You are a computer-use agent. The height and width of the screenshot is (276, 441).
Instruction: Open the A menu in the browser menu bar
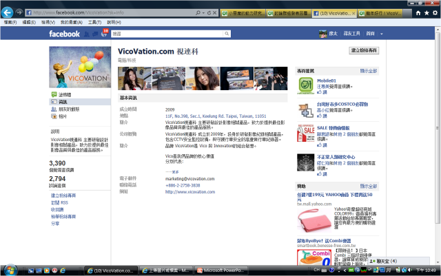coord(72,22)
